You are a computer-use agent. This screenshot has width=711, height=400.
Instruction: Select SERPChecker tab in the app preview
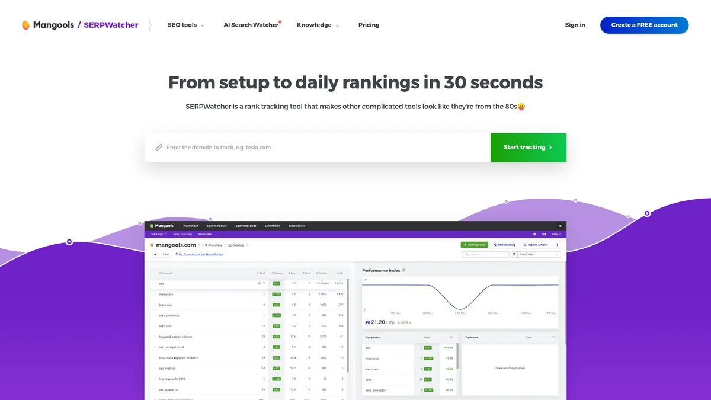click(x=217, y=226)
